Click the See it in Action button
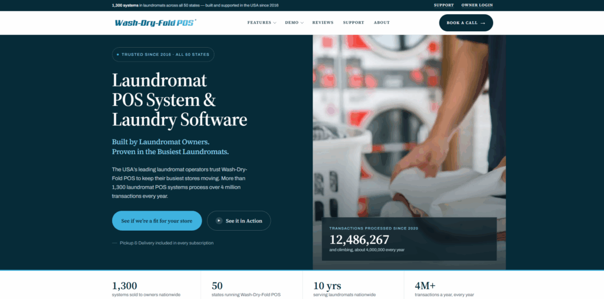The height and width of the screenshot is (299, 604). click(239, 221)
